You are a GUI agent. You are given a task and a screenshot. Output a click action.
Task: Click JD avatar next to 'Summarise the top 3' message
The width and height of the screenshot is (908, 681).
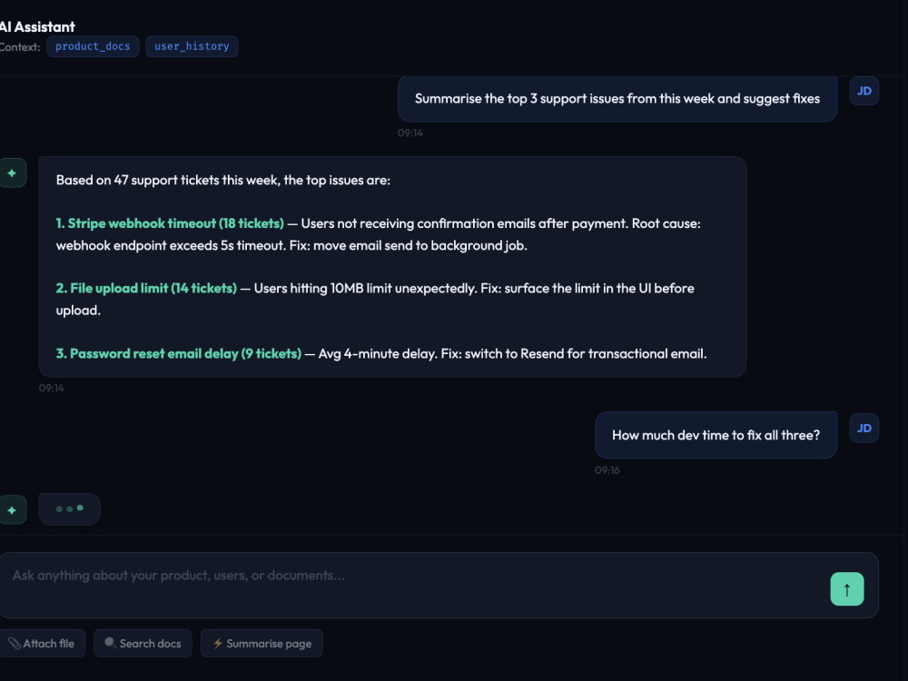tap(864, 91)
